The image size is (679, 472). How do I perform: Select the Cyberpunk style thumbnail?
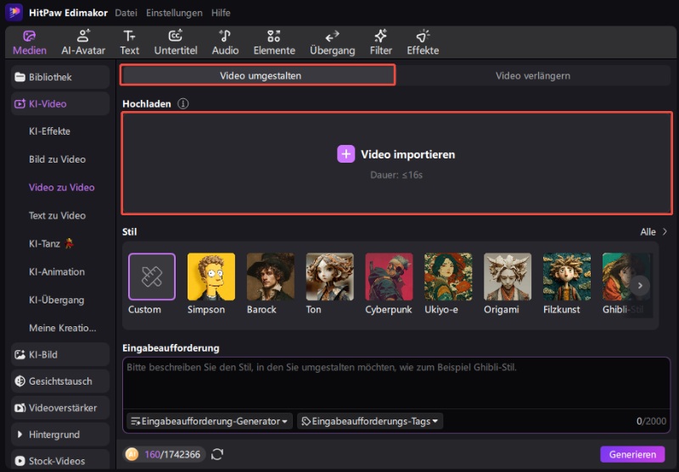389,277
